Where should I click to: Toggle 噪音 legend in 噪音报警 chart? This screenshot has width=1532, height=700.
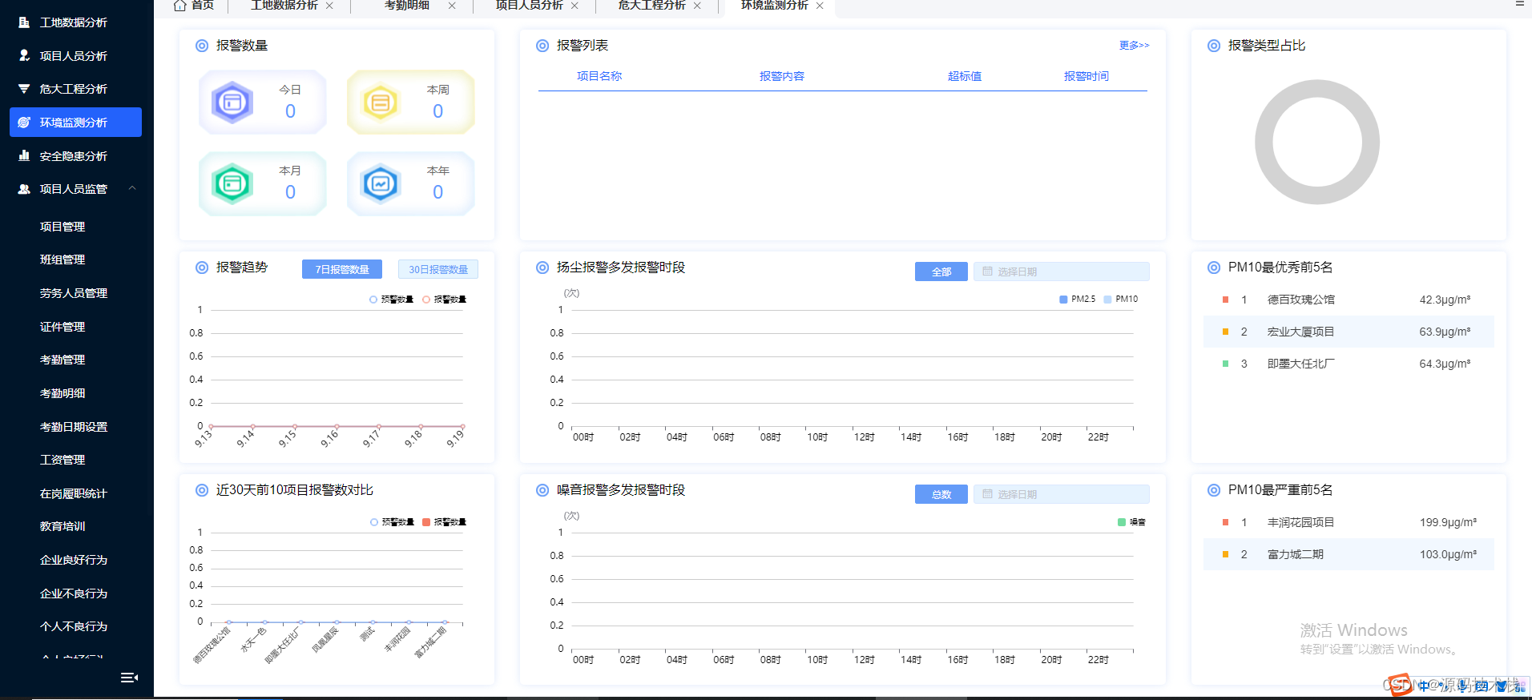[x=1131, y=522]
